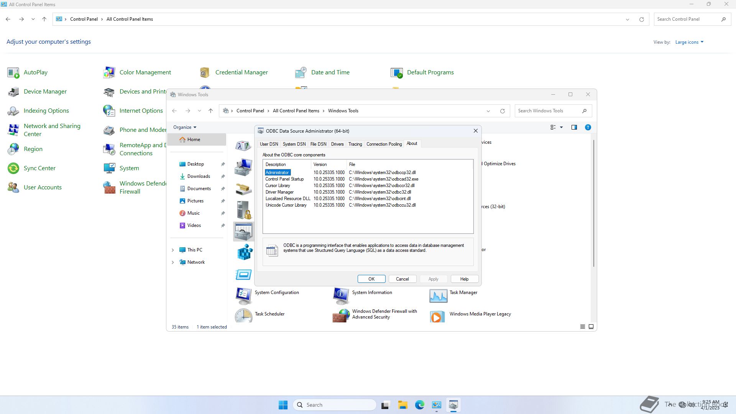Switch to details view in Windows Tools
The width and height of the screenshot is (736, 414).
pos(582,327)
